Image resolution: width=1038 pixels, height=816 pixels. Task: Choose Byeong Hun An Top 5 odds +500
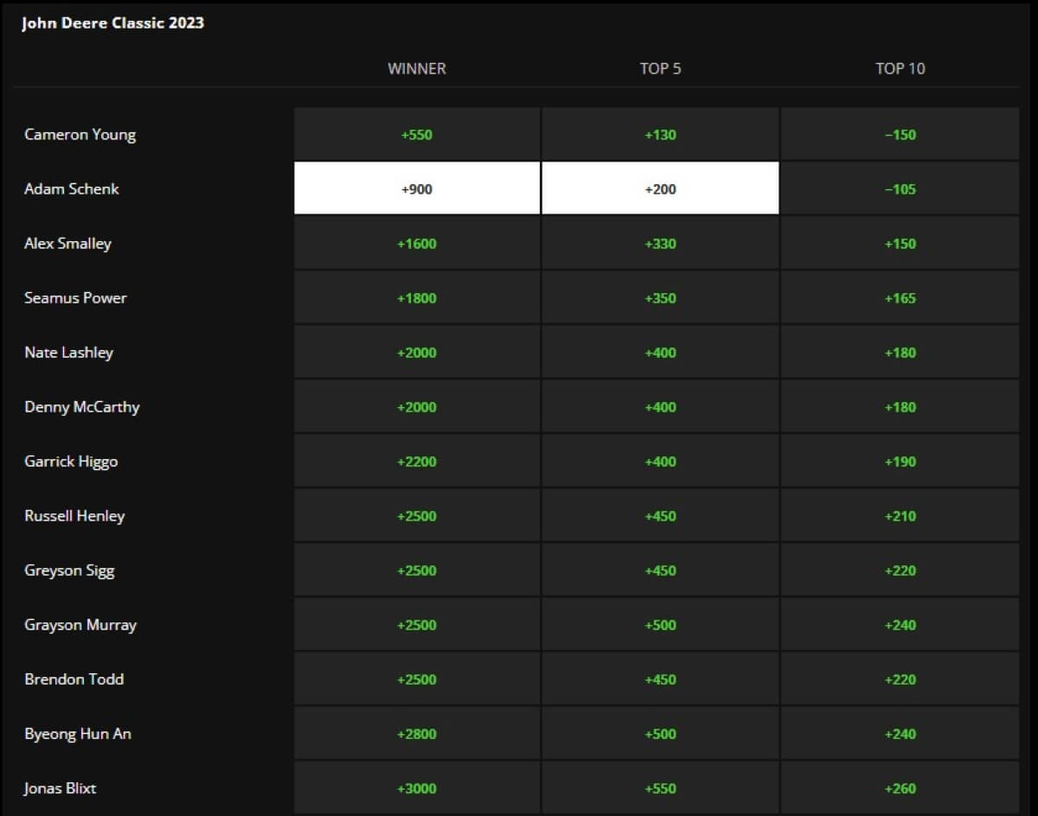pyautogui.click(x=660, y=733)
